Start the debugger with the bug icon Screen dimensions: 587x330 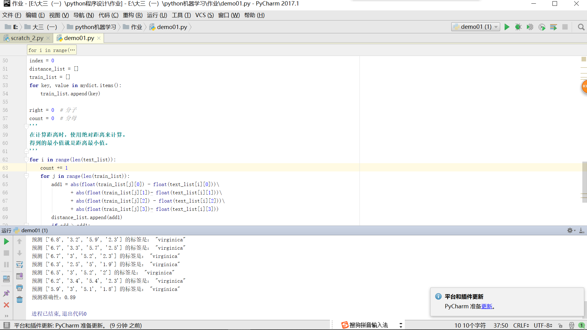coord(518,27)
